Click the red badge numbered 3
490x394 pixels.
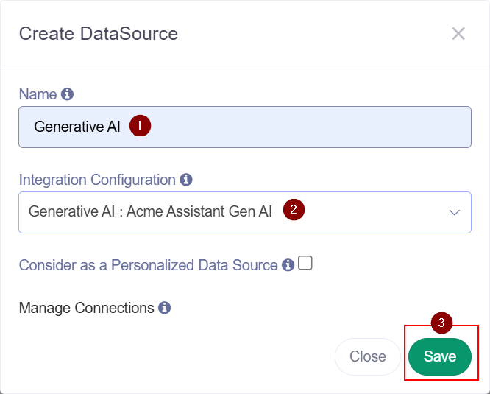(x=441, y=323)
